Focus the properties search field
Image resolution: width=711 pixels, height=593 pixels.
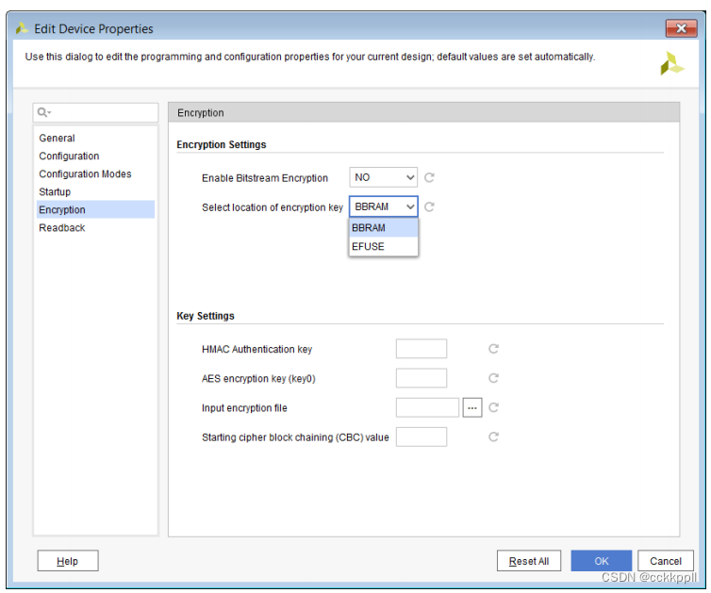click(x=95, y=112)
